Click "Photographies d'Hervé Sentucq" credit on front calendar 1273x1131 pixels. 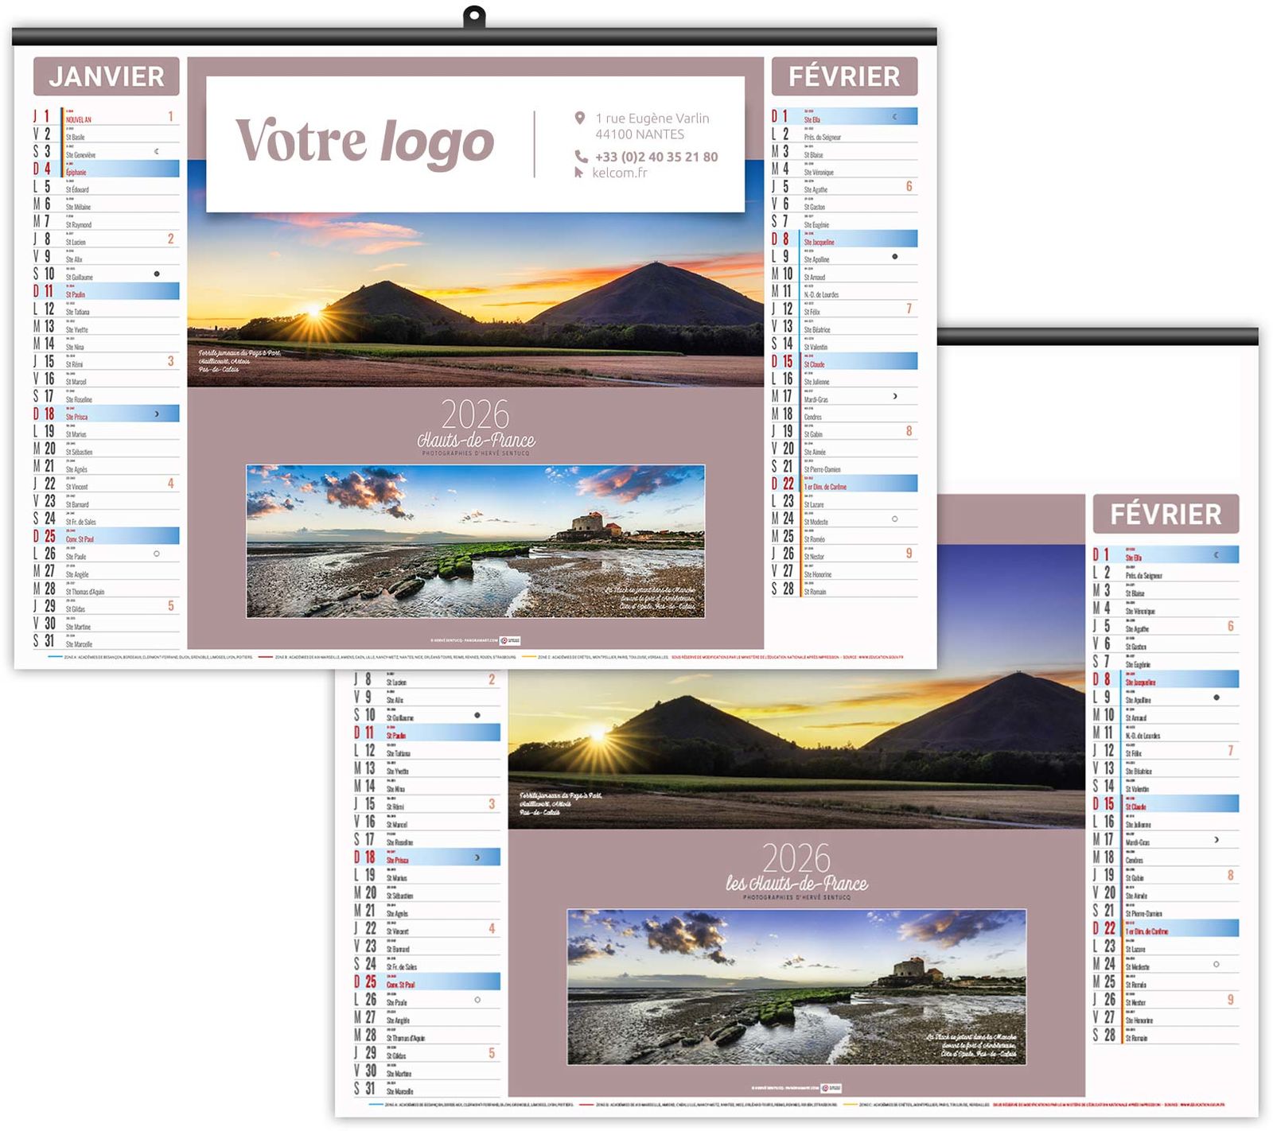[476, 453]
